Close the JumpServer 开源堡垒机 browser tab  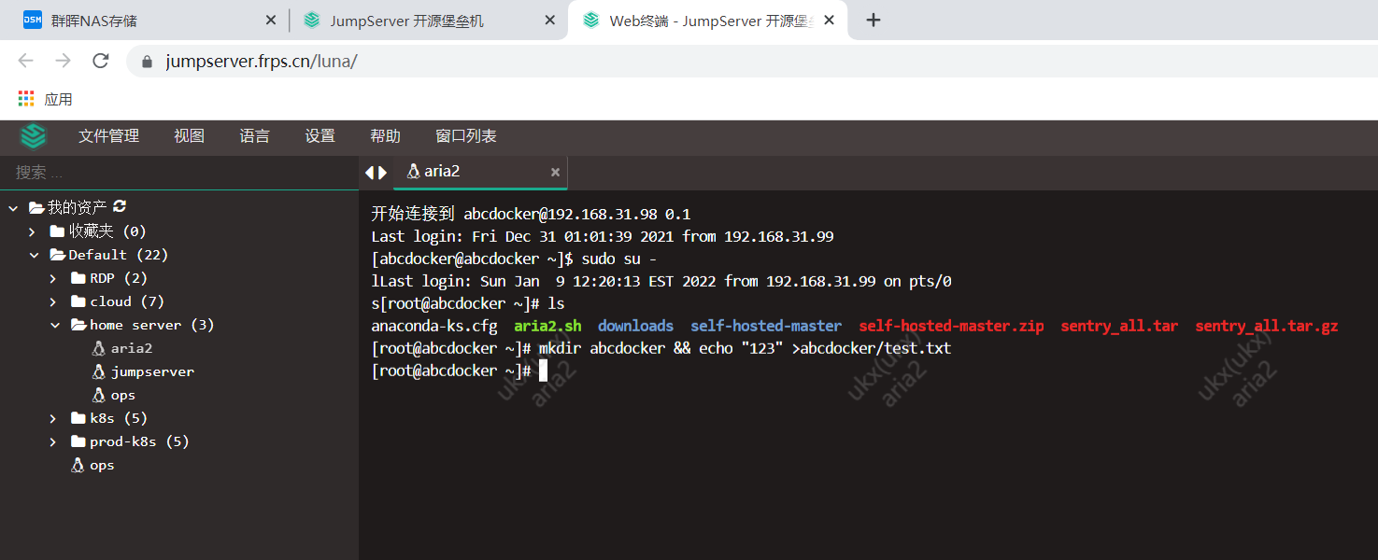click(551, 20)
